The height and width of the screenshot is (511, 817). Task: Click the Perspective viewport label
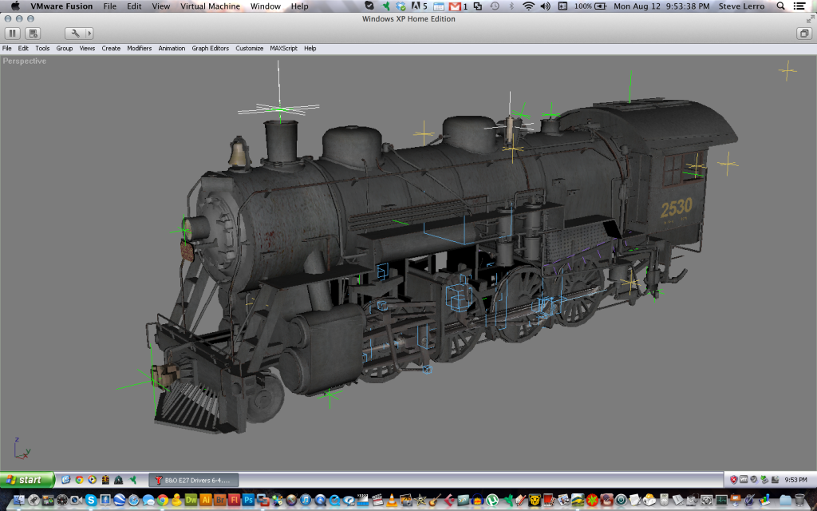coord(25,61)
